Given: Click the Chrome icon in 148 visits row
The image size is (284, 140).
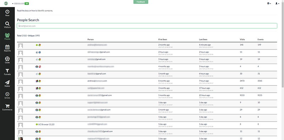Looking at the screenshot, I should coord(40,45).
